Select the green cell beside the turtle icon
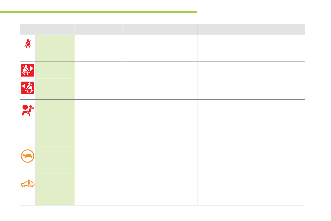 coord(55,160)
